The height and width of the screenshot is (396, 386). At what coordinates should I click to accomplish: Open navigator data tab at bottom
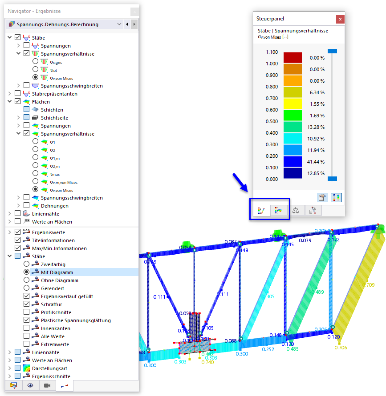click(x=13, y=385)
